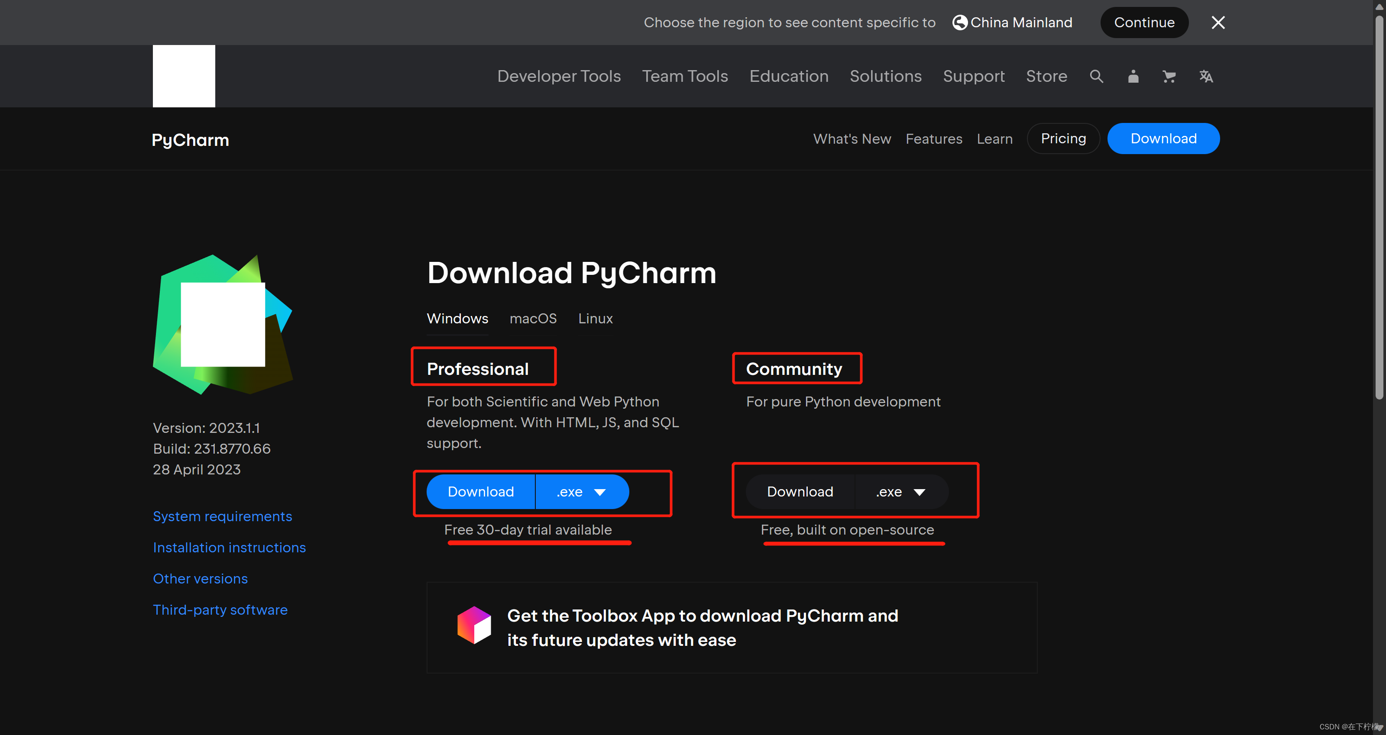Expand the Professional .exe format dropdown
Screen dimensions: 1386x735
tap(599, 492)
